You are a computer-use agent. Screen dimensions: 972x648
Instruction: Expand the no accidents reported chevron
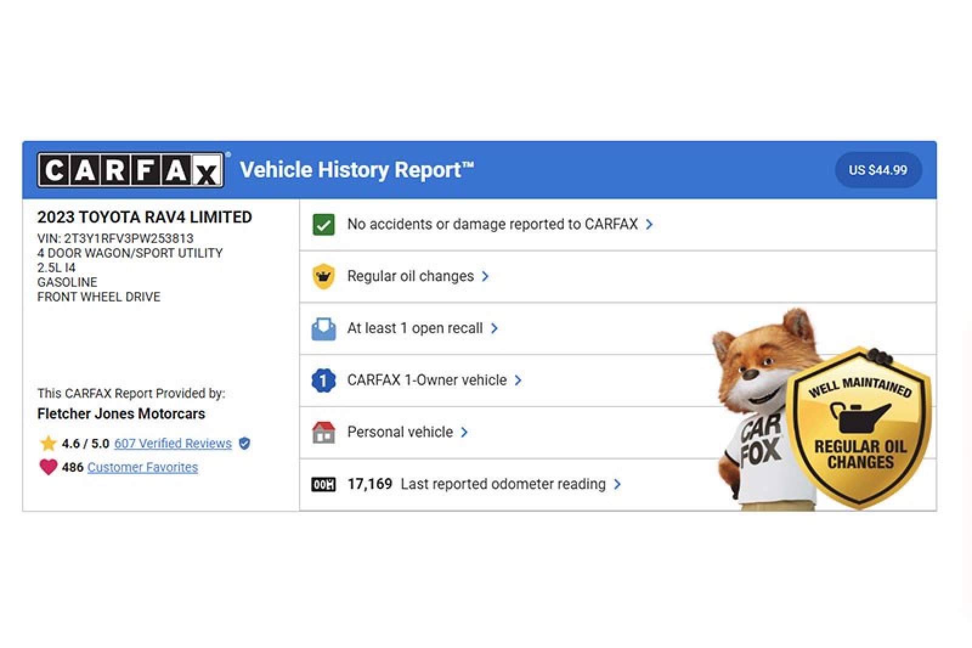point(649,224)
